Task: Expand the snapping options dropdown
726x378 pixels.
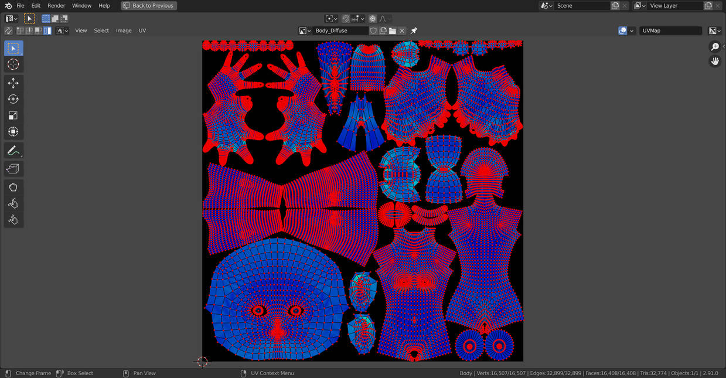Action: tap(358, 19)
